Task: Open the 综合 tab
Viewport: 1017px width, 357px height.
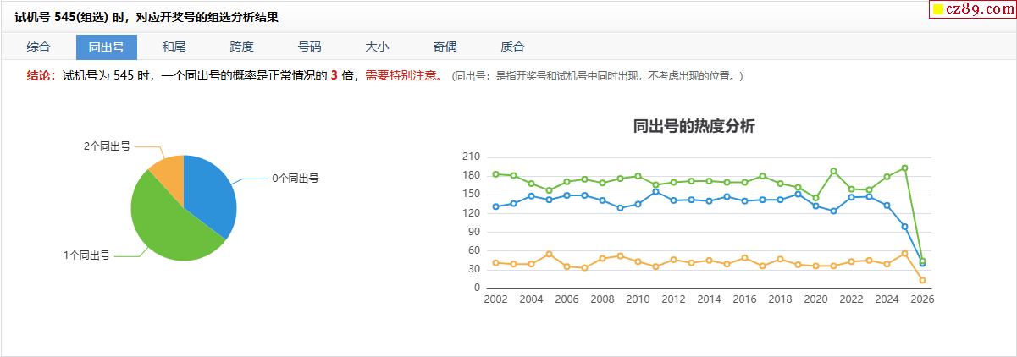Action: coord(38,47)
